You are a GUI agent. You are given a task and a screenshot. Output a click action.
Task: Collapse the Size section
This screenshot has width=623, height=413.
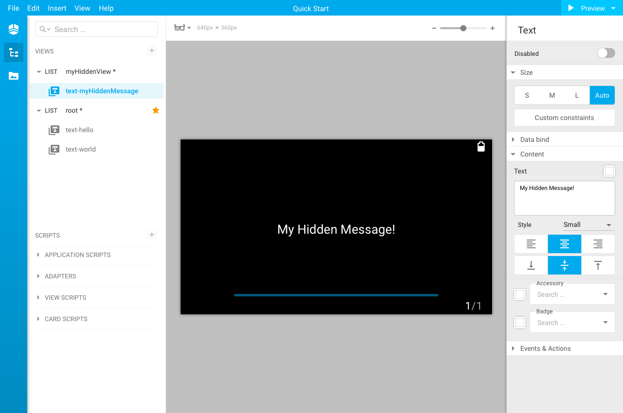513,72
